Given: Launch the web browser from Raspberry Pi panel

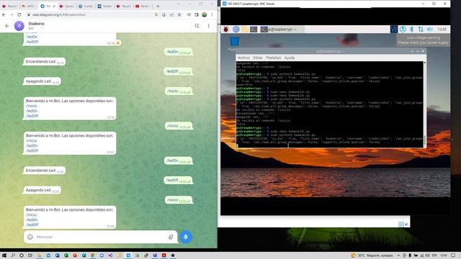Looking at the screenshot, I should coord(236,29).
